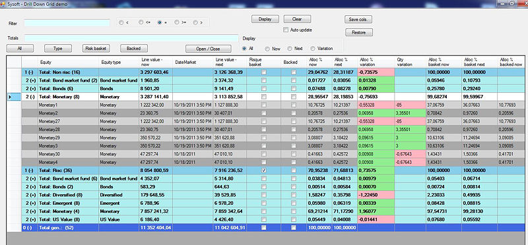Select the Display All radio button

[x=244, y=48]
